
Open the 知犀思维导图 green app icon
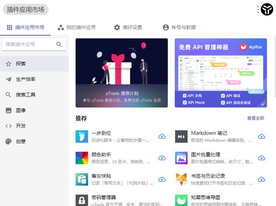181,200
